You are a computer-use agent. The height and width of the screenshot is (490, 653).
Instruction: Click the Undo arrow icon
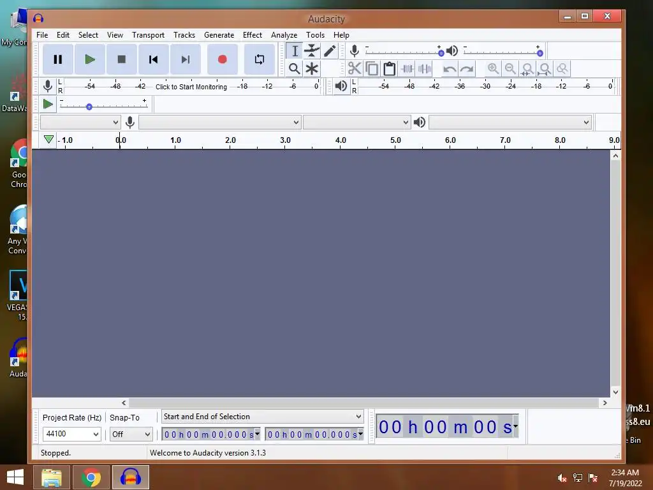point(449,68)
